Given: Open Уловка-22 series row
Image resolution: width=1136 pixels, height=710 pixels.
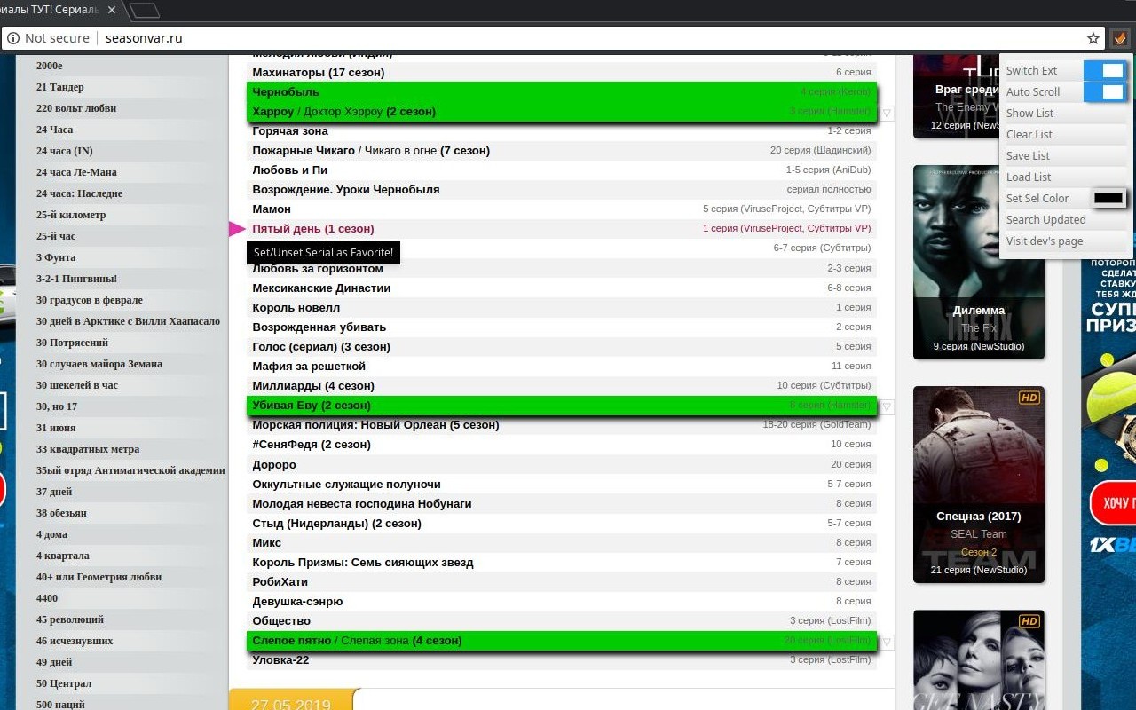Looking at the screenshot, I should coord(561,659).
